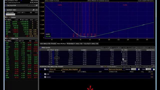Switch to the Risk Profile tab

point(61,44)
